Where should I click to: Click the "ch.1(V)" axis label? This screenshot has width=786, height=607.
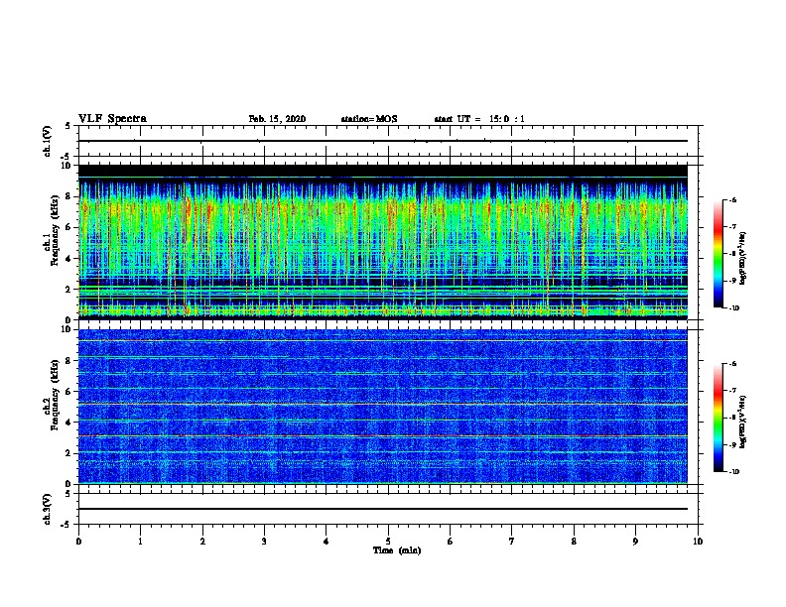[48, 141]
